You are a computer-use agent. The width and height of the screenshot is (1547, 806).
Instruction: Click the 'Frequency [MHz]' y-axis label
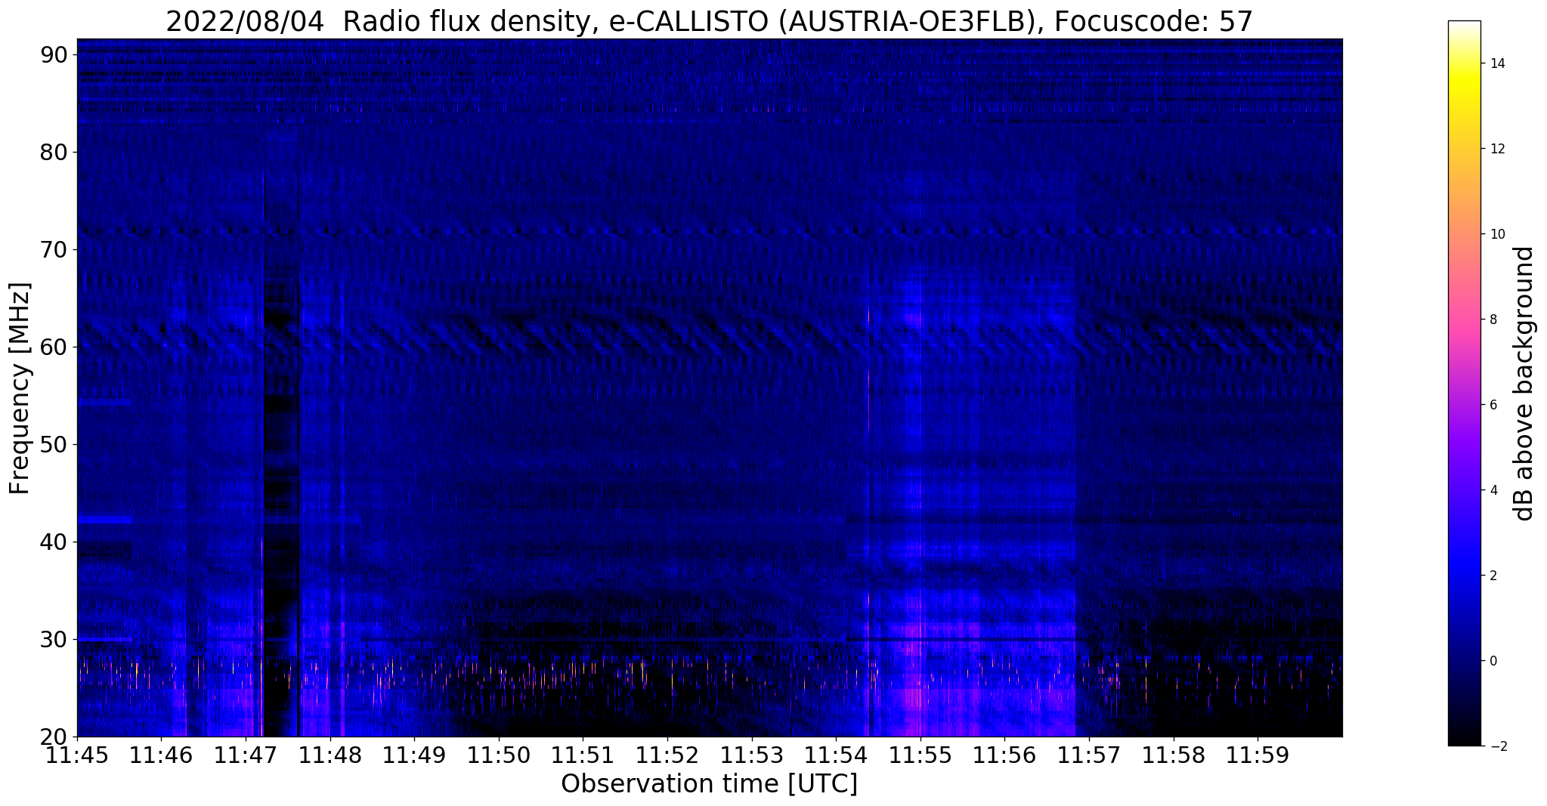click(x=20, y=388)
